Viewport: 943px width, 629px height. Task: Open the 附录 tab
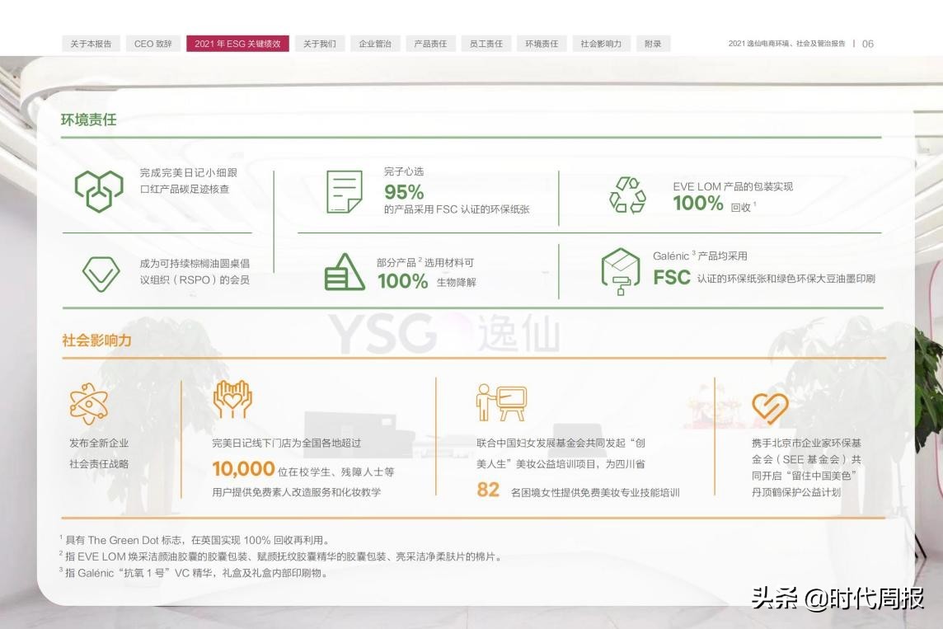(x=653, y=44)
